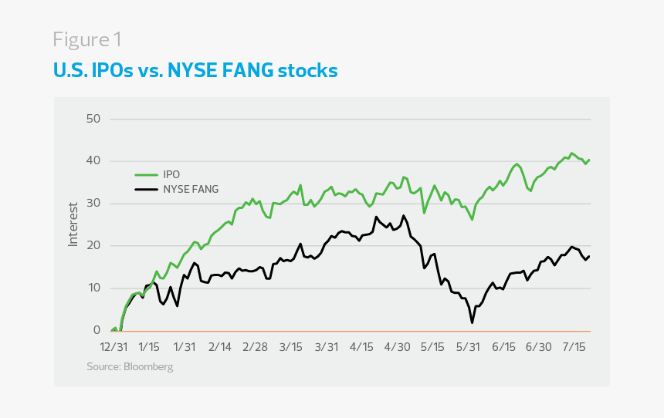
Task: Click the 40 value on y-axis
Action: (x=94, y=161)
